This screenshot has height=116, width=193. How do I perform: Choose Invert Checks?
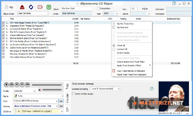132,53
